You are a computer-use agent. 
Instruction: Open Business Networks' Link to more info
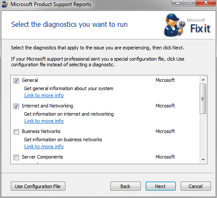(44, 146)
